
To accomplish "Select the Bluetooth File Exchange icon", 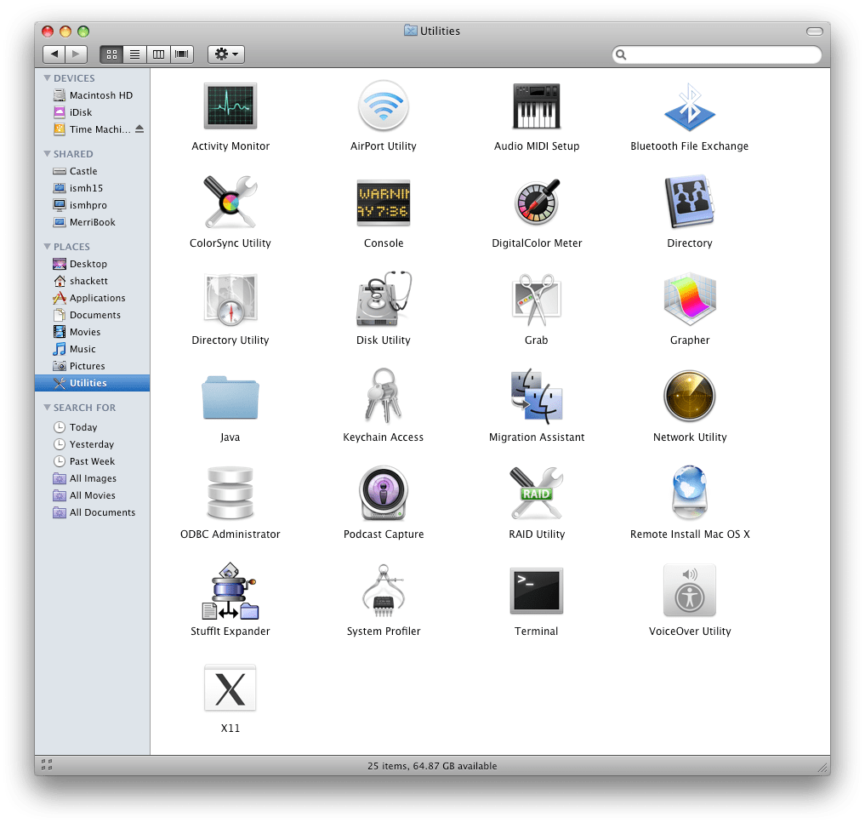I will click(690, 106).
